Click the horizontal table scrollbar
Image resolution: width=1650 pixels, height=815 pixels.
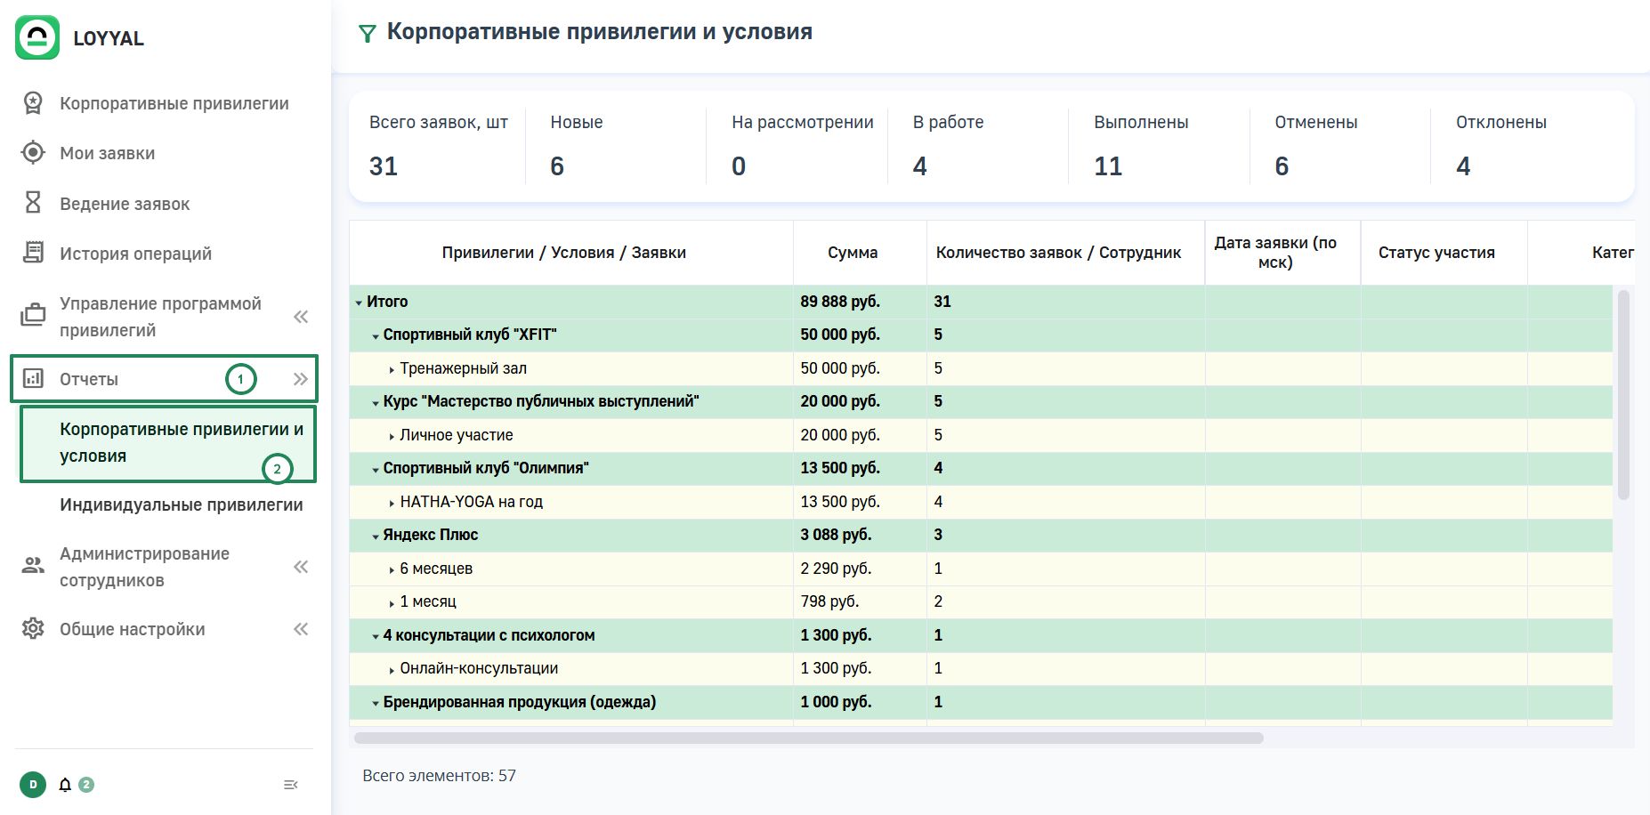click(808, 738)
